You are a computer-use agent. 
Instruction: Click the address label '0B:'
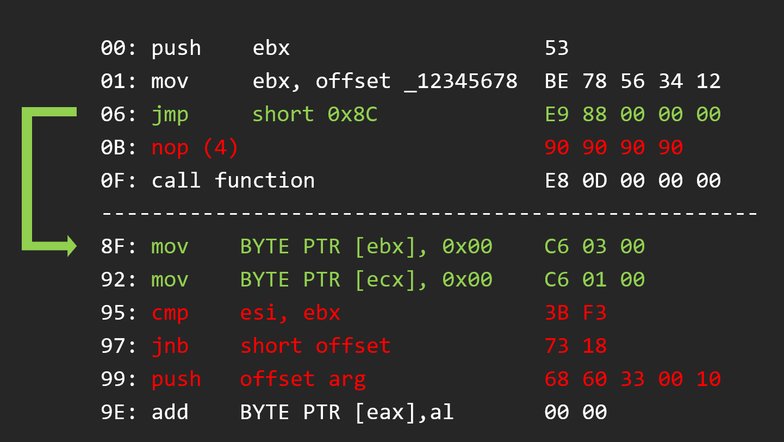click(x=119, y=148)
